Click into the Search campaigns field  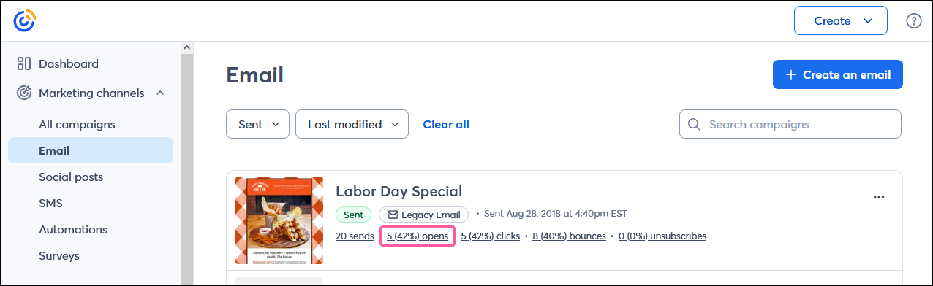point(790,124)
